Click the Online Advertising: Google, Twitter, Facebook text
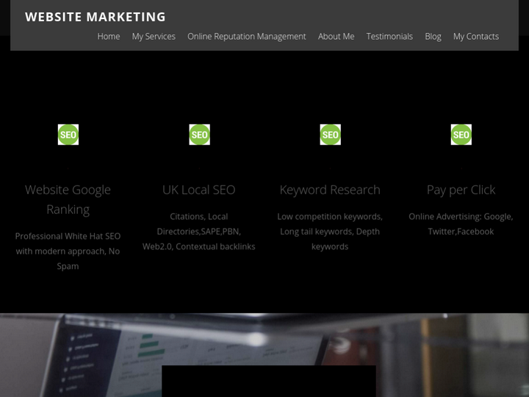This screenshot has width=529, height=397. click(461, 223)
